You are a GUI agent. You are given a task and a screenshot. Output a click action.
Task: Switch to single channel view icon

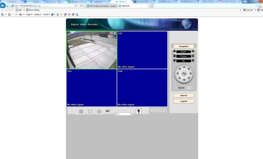tap(90, 111)
